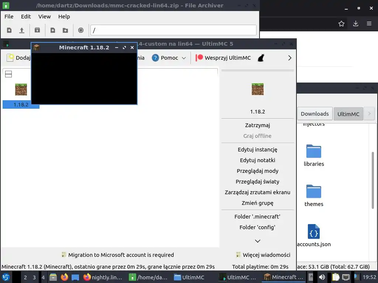This screenshot has width=378, height=283.
Task: Open the Firefox hamburger menu
Action: point(369,24)
